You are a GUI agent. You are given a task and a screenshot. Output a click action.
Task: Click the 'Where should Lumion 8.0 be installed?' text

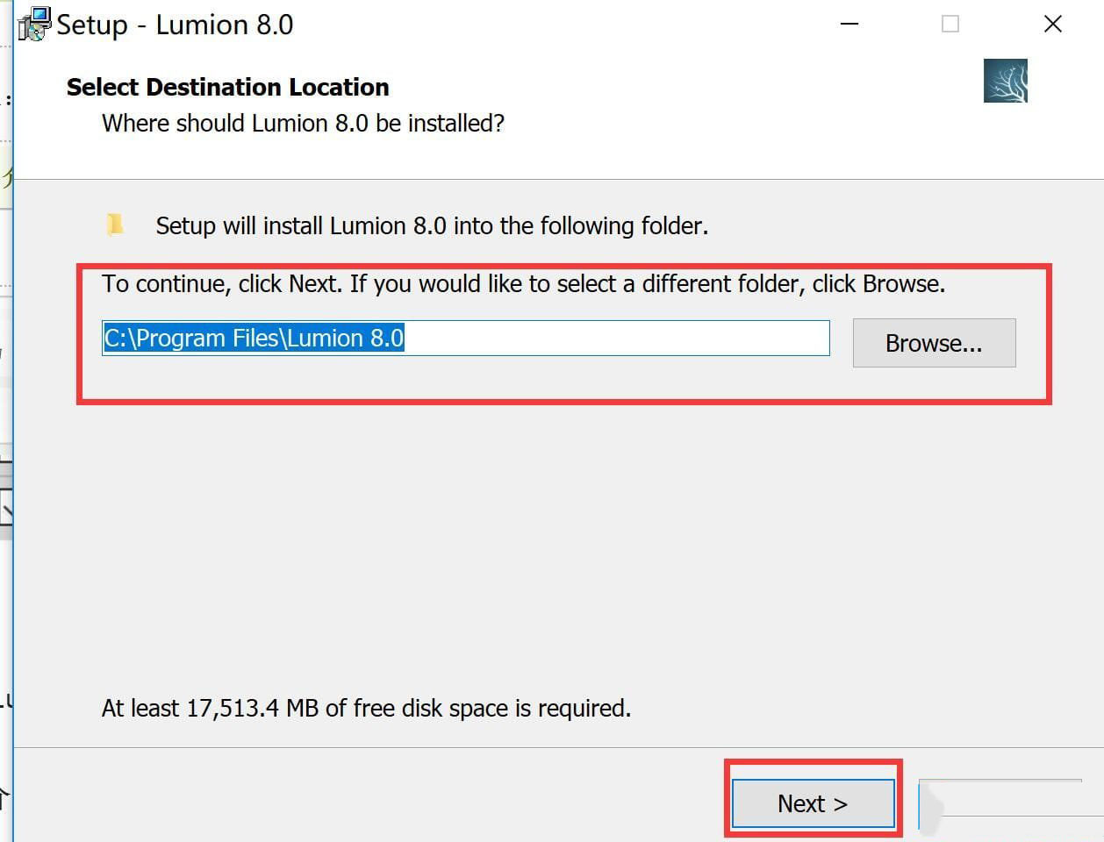click(x=303, y=123)
